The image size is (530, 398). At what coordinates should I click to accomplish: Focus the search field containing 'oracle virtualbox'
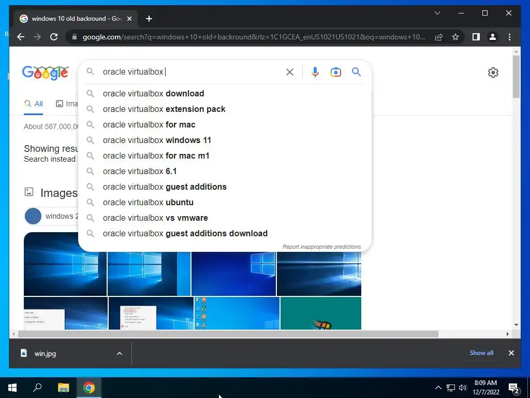193,72
